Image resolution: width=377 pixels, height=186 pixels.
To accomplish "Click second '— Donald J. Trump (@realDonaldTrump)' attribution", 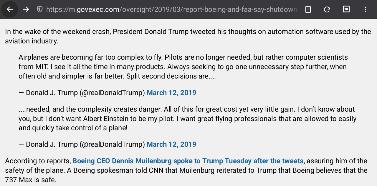I will click(82, 144).
